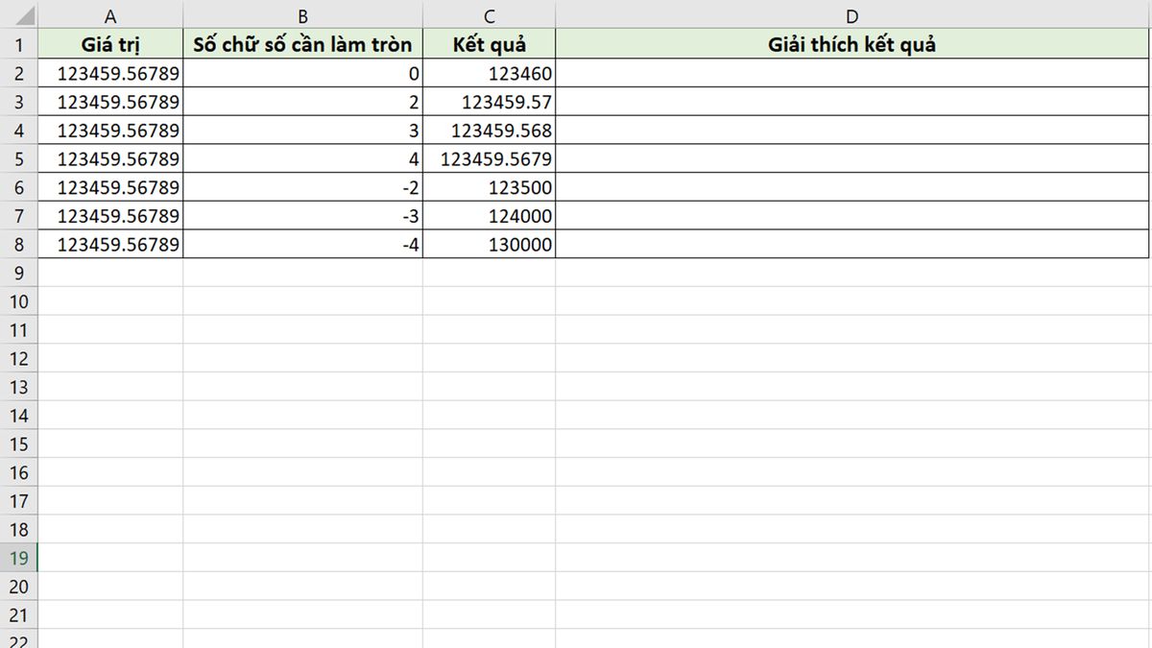Click the cell showing 130000

pos(489,244)
